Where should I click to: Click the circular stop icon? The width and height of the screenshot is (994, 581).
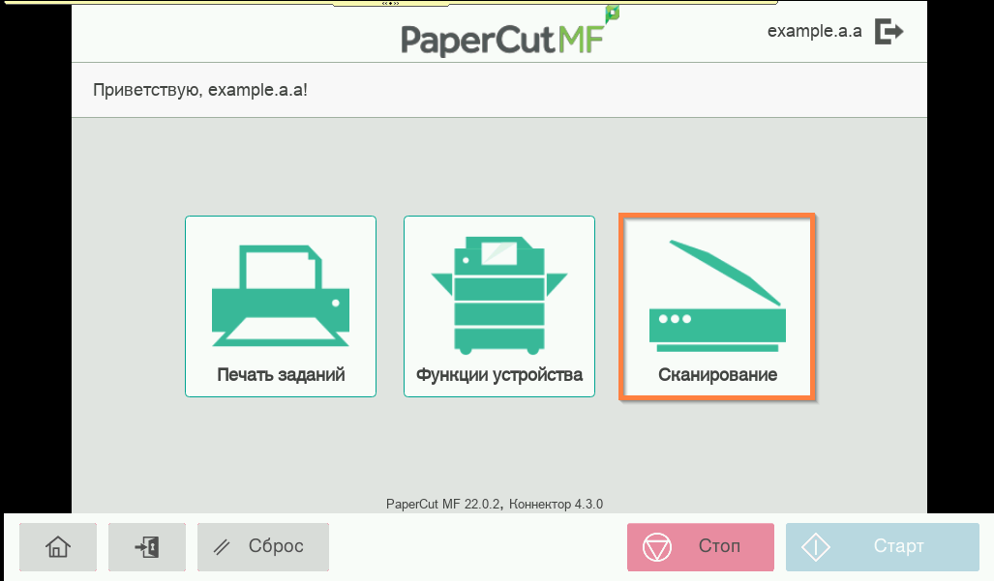[658, 547]
